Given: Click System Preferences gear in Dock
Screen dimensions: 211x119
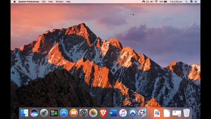Looking at the screenshot, I should click(x=83, y=113).
